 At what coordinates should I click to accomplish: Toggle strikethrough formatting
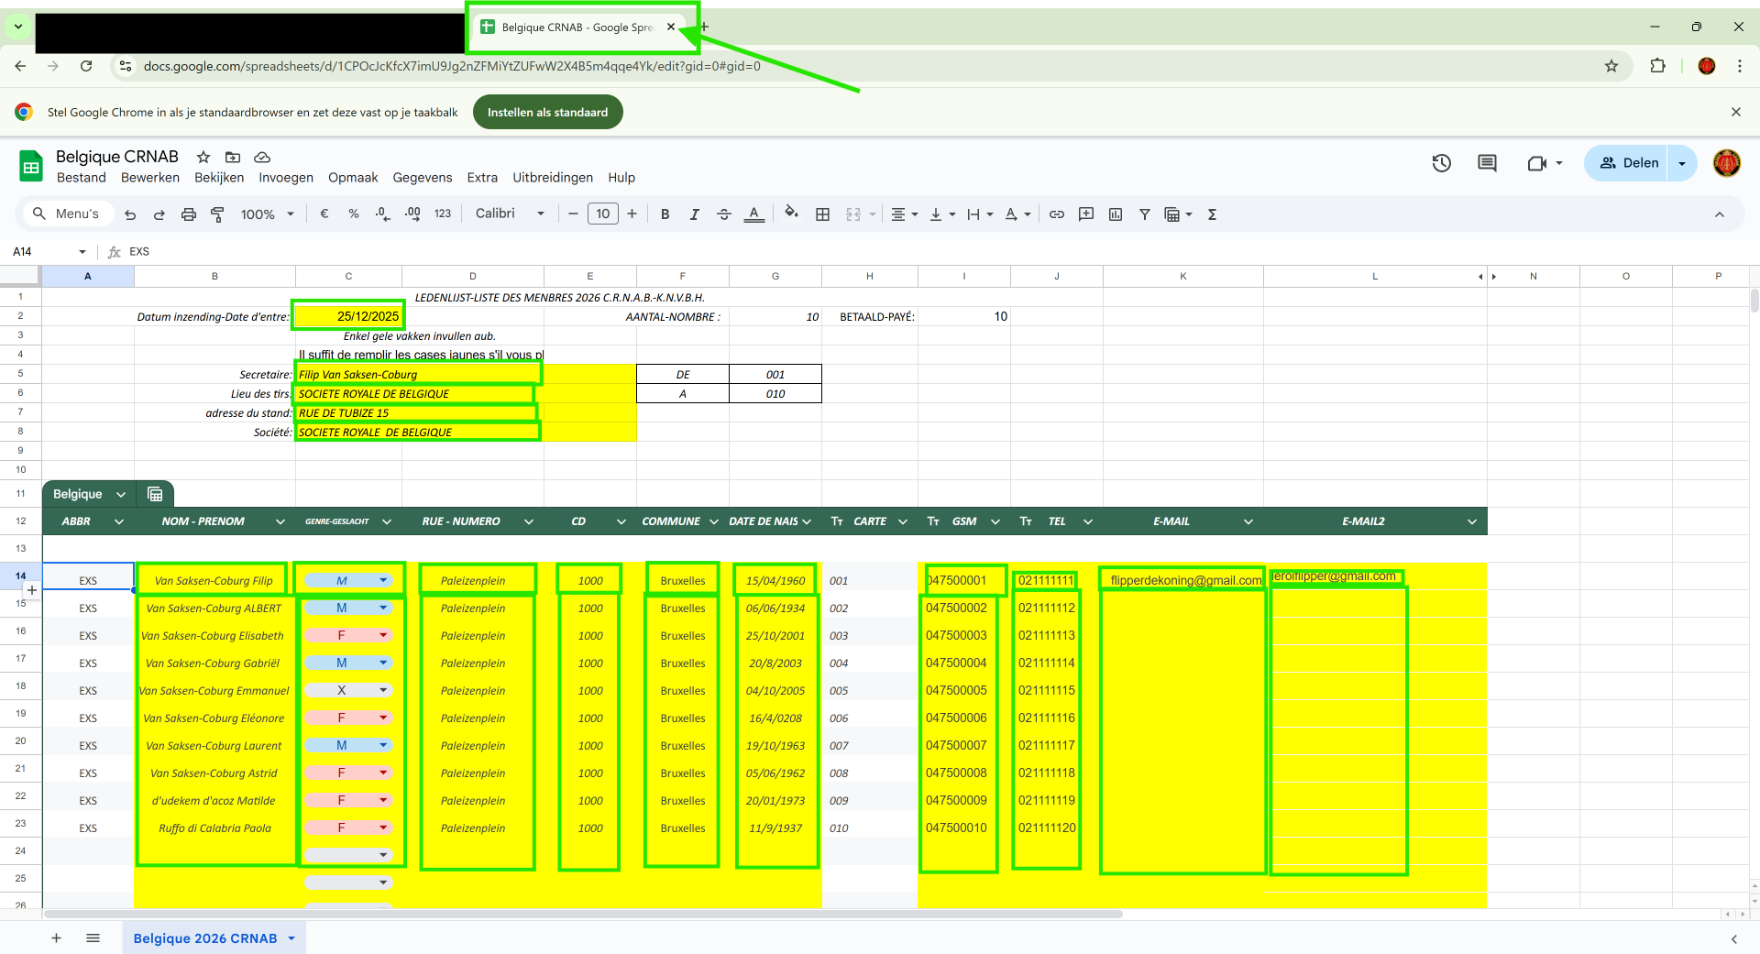point(723,214)
